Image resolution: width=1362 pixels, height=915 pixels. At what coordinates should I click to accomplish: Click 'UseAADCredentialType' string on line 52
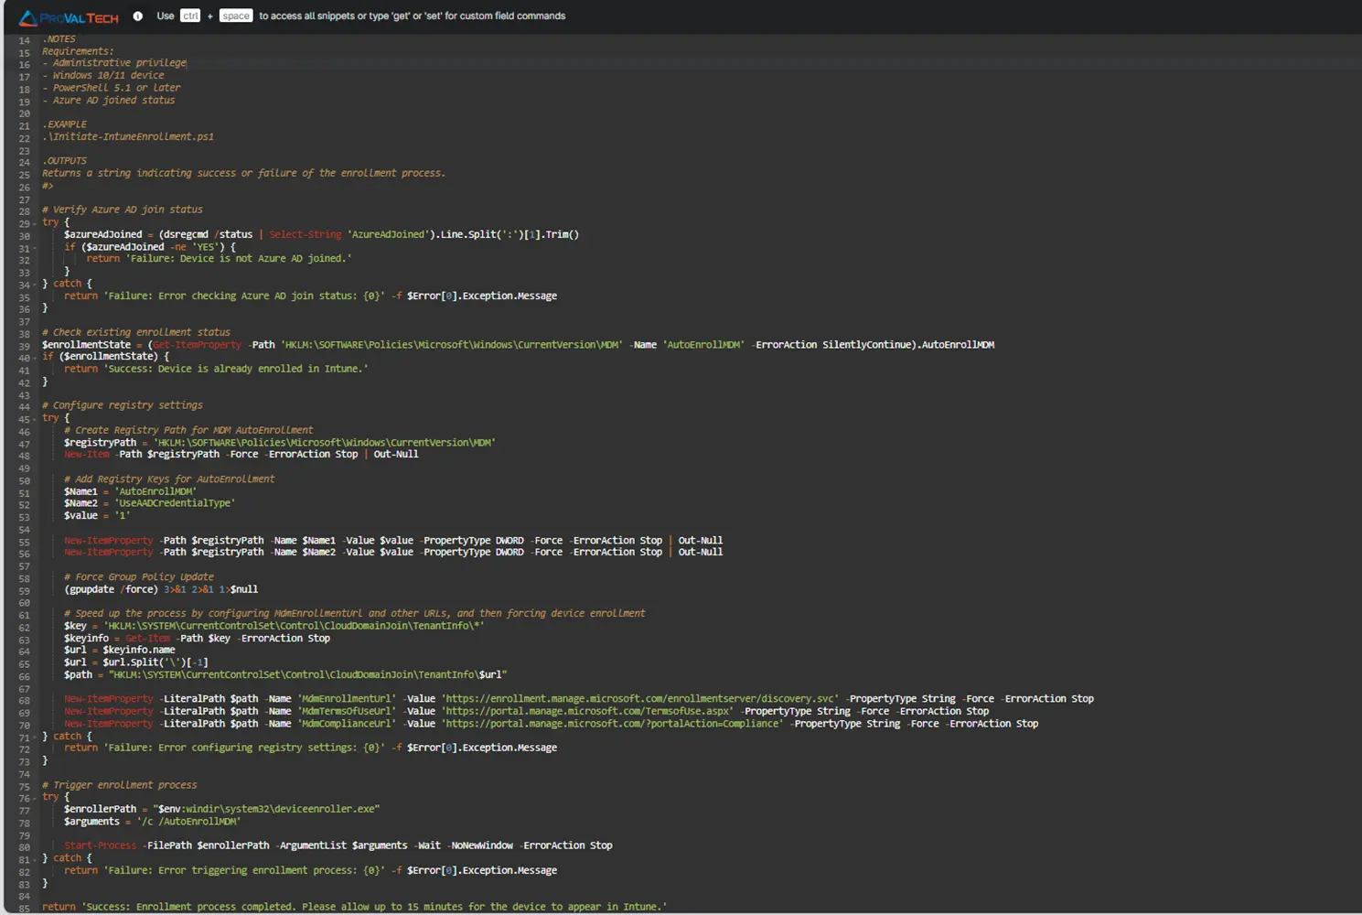pos(175,503)
